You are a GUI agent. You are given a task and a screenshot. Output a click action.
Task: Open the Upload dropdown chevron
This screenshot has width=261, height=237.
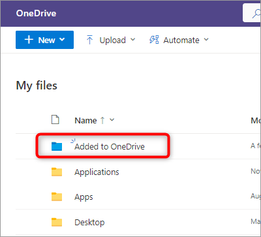click(132, 40)
